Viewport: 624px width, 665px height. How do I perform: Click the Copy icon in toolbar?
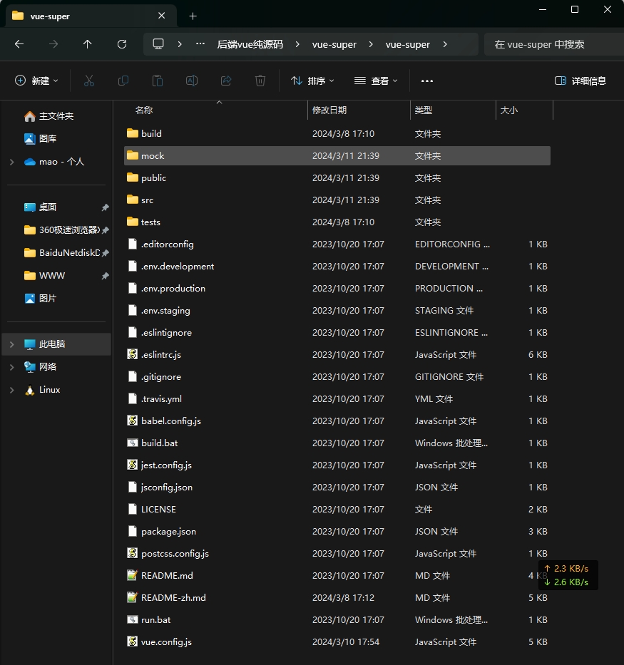[x=123, y=81]
